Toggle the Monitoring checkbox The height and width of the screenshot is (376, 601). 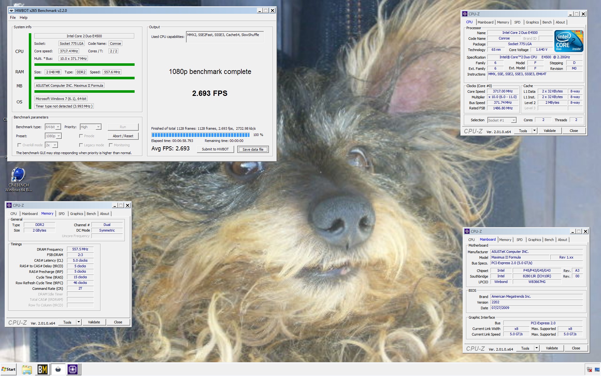pyautogui.click(x=111, y=145)
